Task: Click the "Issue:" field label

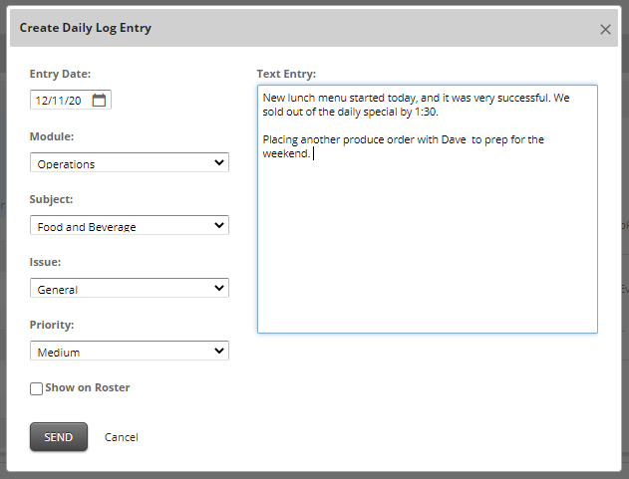Action: click(44, 262)
